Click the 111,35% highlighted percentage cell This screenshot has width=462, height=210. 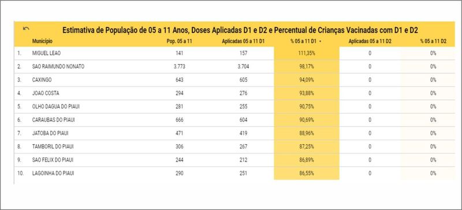tap(307, 53)
